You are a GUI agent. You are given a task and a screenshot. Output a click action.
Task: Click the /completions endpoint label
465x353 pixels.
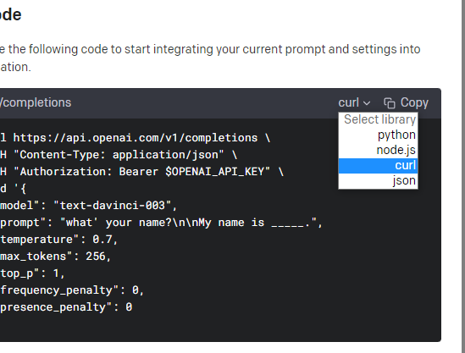click(36, 102)
